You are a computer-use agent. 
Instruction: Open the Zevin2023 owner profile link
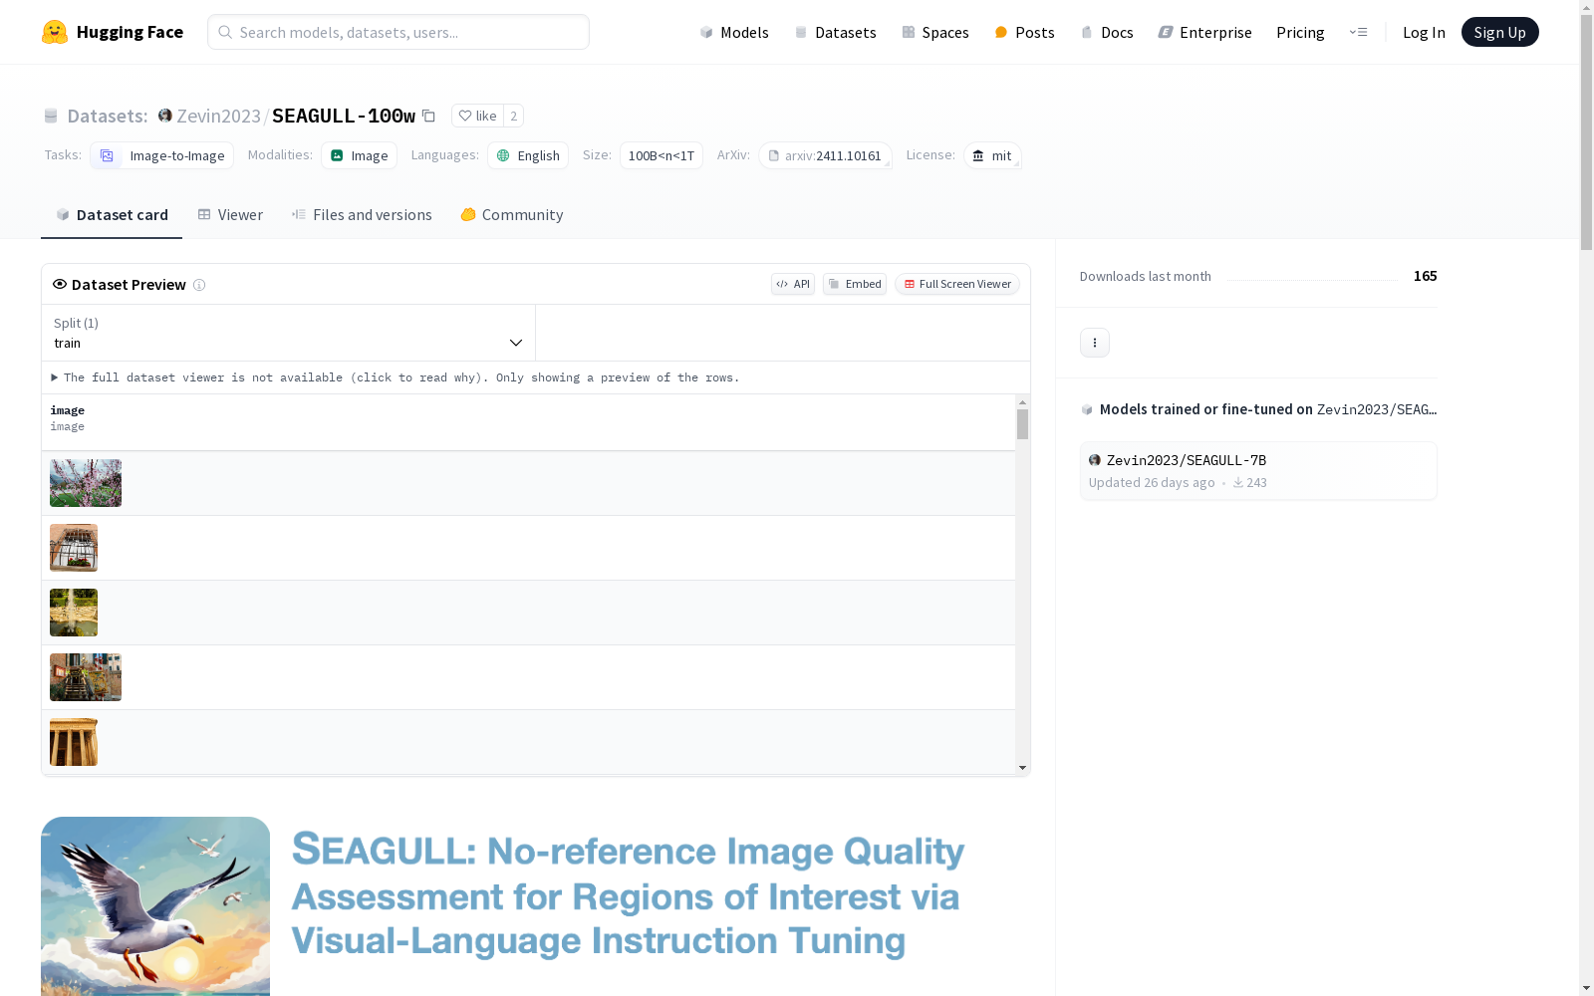tap(218, 116)
